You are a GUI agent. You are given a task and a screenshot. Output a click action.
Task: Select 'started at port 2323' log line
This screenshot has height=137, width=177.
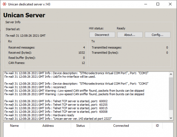[x=58, y=119]
